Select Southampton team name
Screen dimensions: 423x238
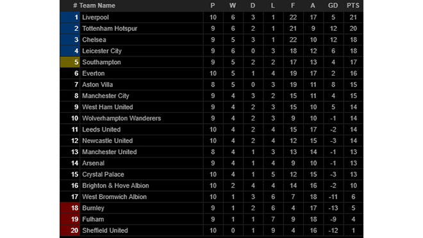[101, 62]
